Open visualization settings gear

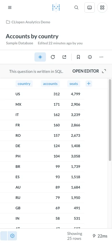coord(12,236)
